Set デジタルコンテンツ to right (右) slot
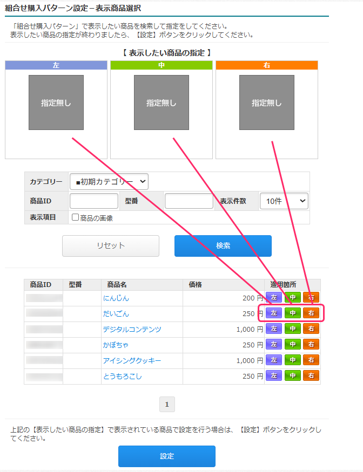The image size is (363, 472). pos(311,329)
